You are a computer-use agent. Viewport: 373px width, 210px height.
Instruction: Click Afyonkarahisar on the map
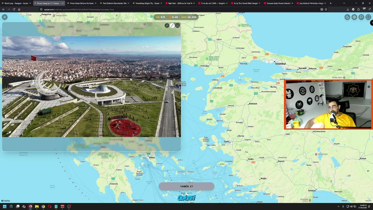click(319, 132)
